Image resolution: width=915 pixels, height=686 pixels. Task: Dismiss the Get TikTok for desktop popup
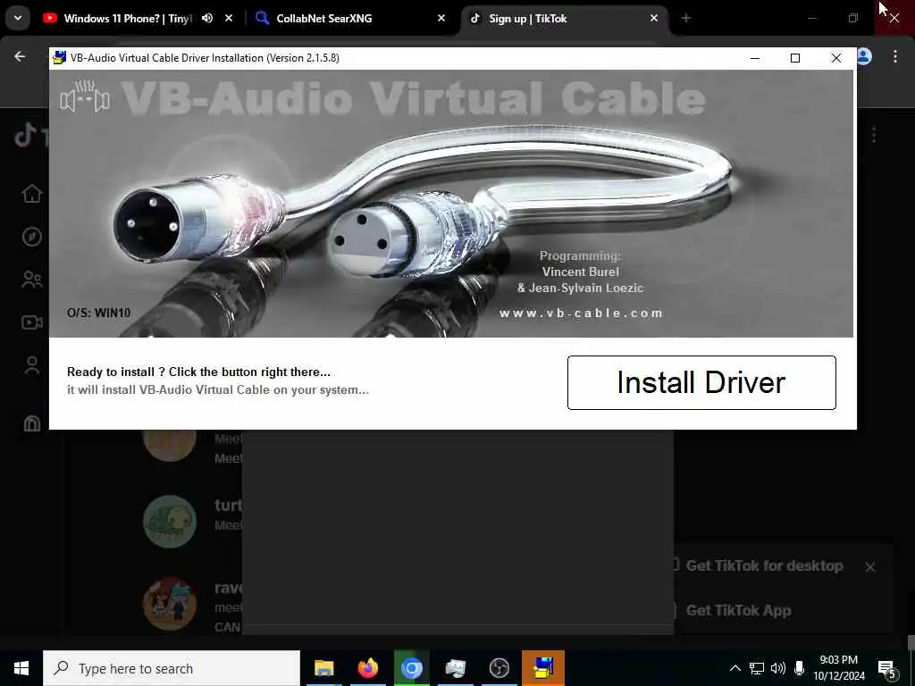(x=870, y=567)
